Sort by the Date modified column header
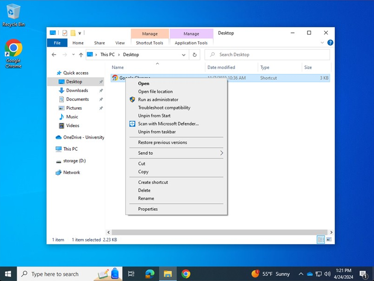Screen dimensions: 374x281 coord(231,67)
